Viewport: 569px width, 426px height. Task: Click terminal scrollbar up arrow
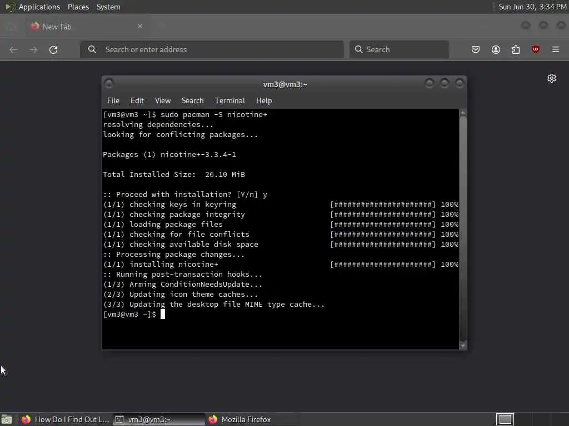click(x=463, y=113)
